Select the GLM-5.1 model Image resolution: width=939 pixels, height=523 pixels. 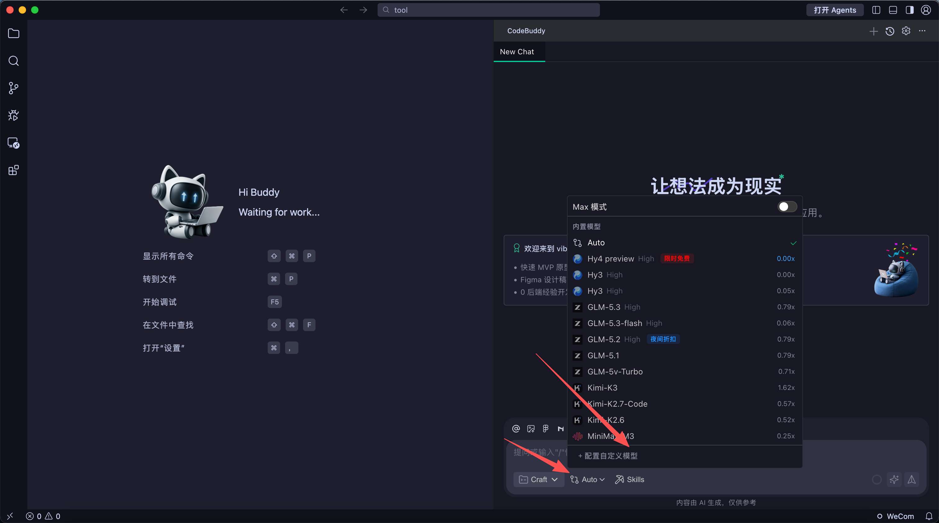tap(685, 355)
